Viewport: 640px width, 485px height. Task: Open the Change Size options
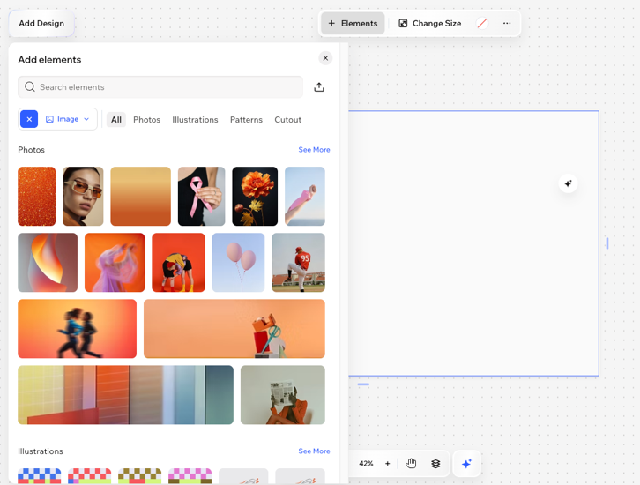[x=430, y=24]
